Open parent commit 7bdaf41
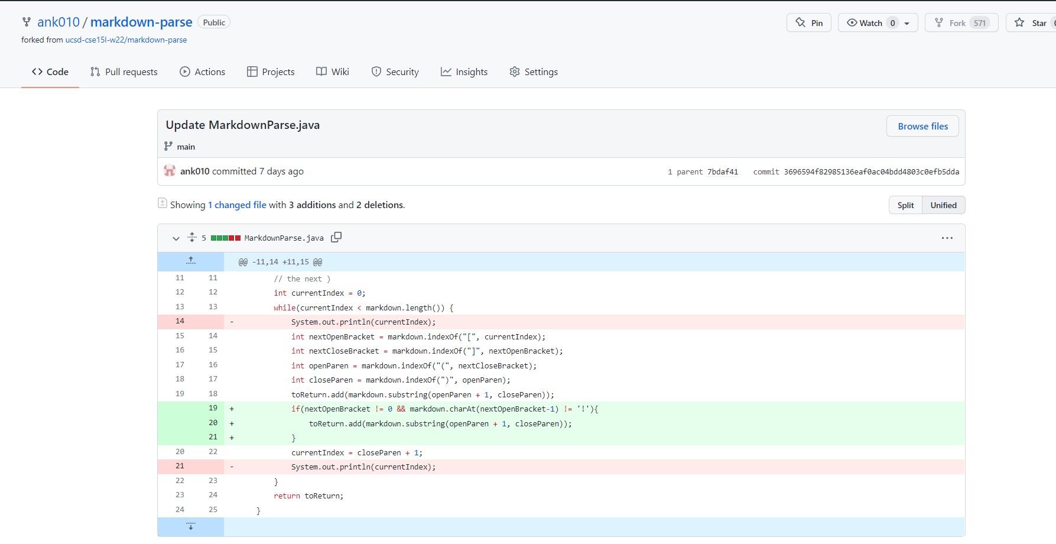 tap(722, 171)
